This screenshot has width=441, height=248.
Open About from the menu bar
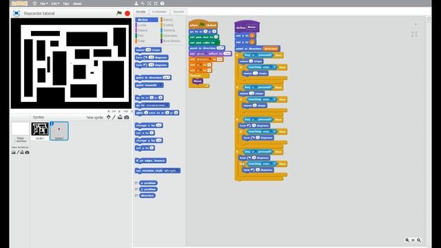tap(77, 3)
